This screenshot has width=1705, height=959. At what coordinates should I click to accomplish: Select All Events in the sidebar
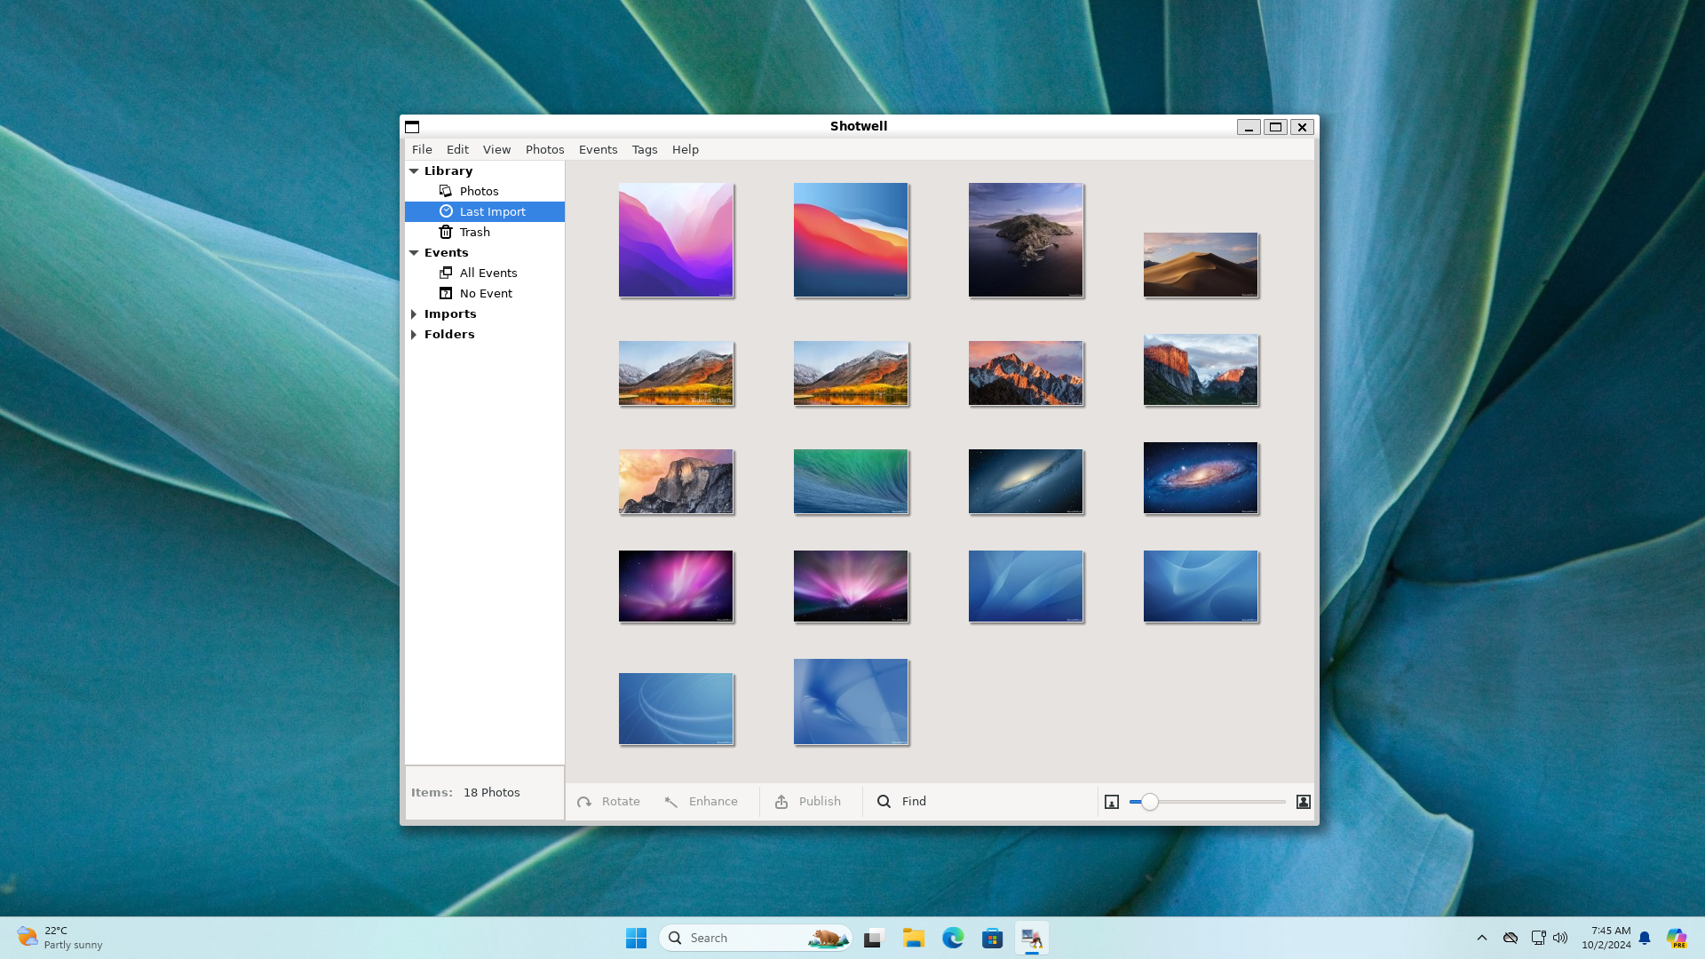pyautogui.click(x=485, y=273)
